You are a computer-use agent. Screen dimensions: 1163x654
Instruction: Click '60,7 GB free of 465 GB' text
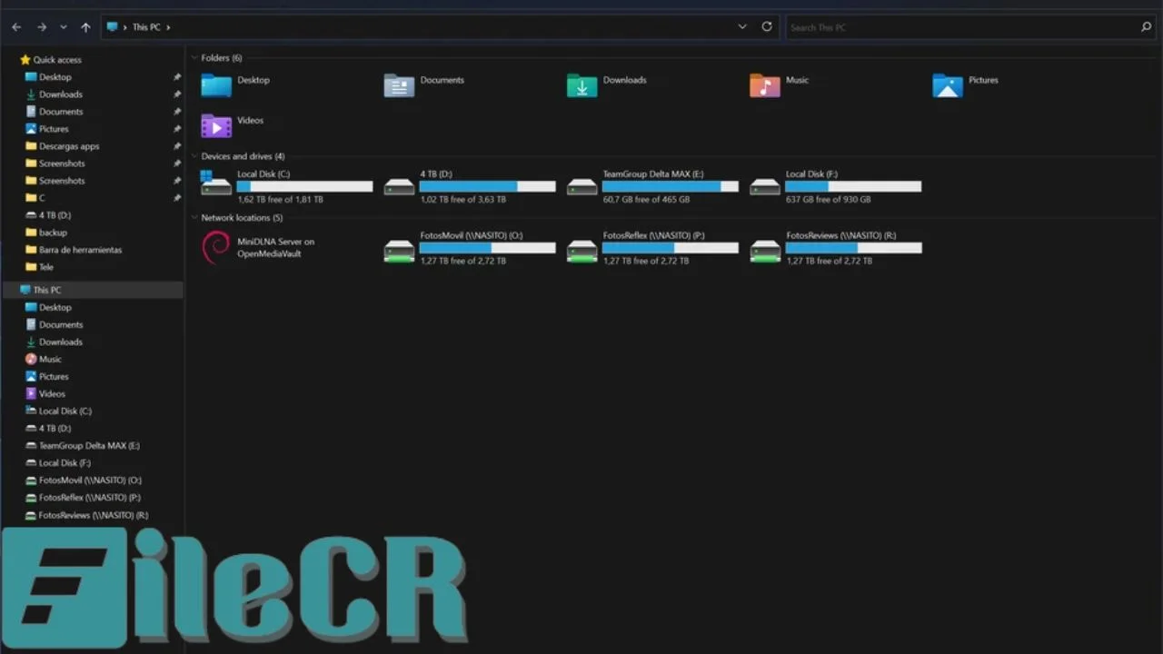646,200
